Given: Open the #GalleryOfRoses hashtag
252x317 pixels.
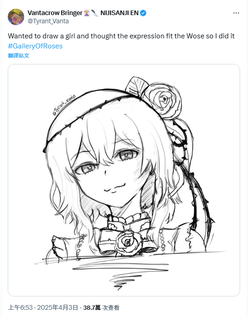Looking at the screenshot, I should click(35, 46).
